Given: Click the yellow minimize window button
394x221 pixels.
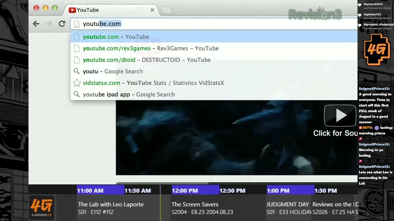Looking at the screenshot, I should coord(46,8).
